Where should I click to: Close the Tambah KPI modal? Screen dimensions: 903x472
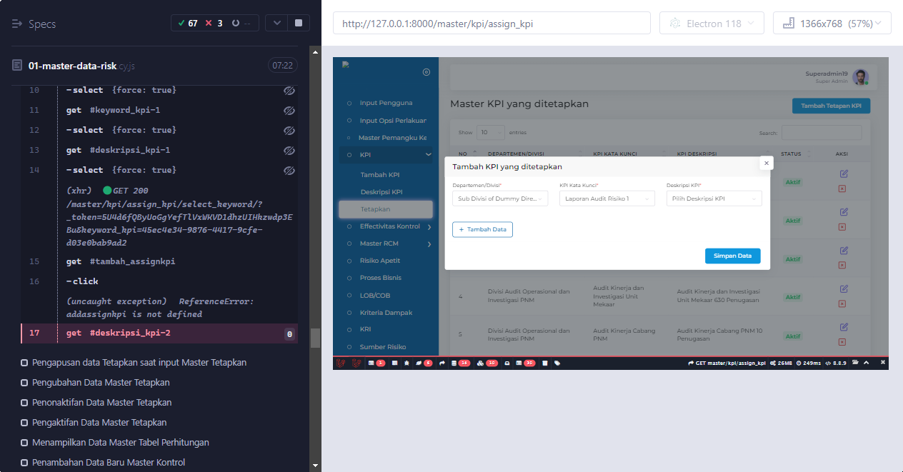767,163
